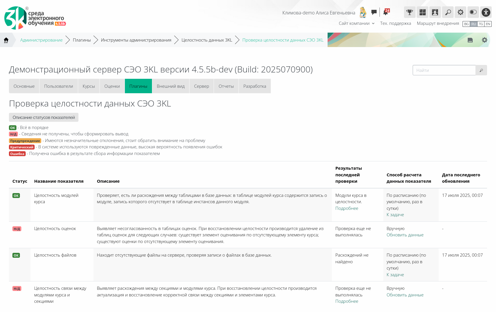Viewport: 496px width, 312px height.
Task: Expand the Сайт компании dropdown
Action: tap(356, 23)
